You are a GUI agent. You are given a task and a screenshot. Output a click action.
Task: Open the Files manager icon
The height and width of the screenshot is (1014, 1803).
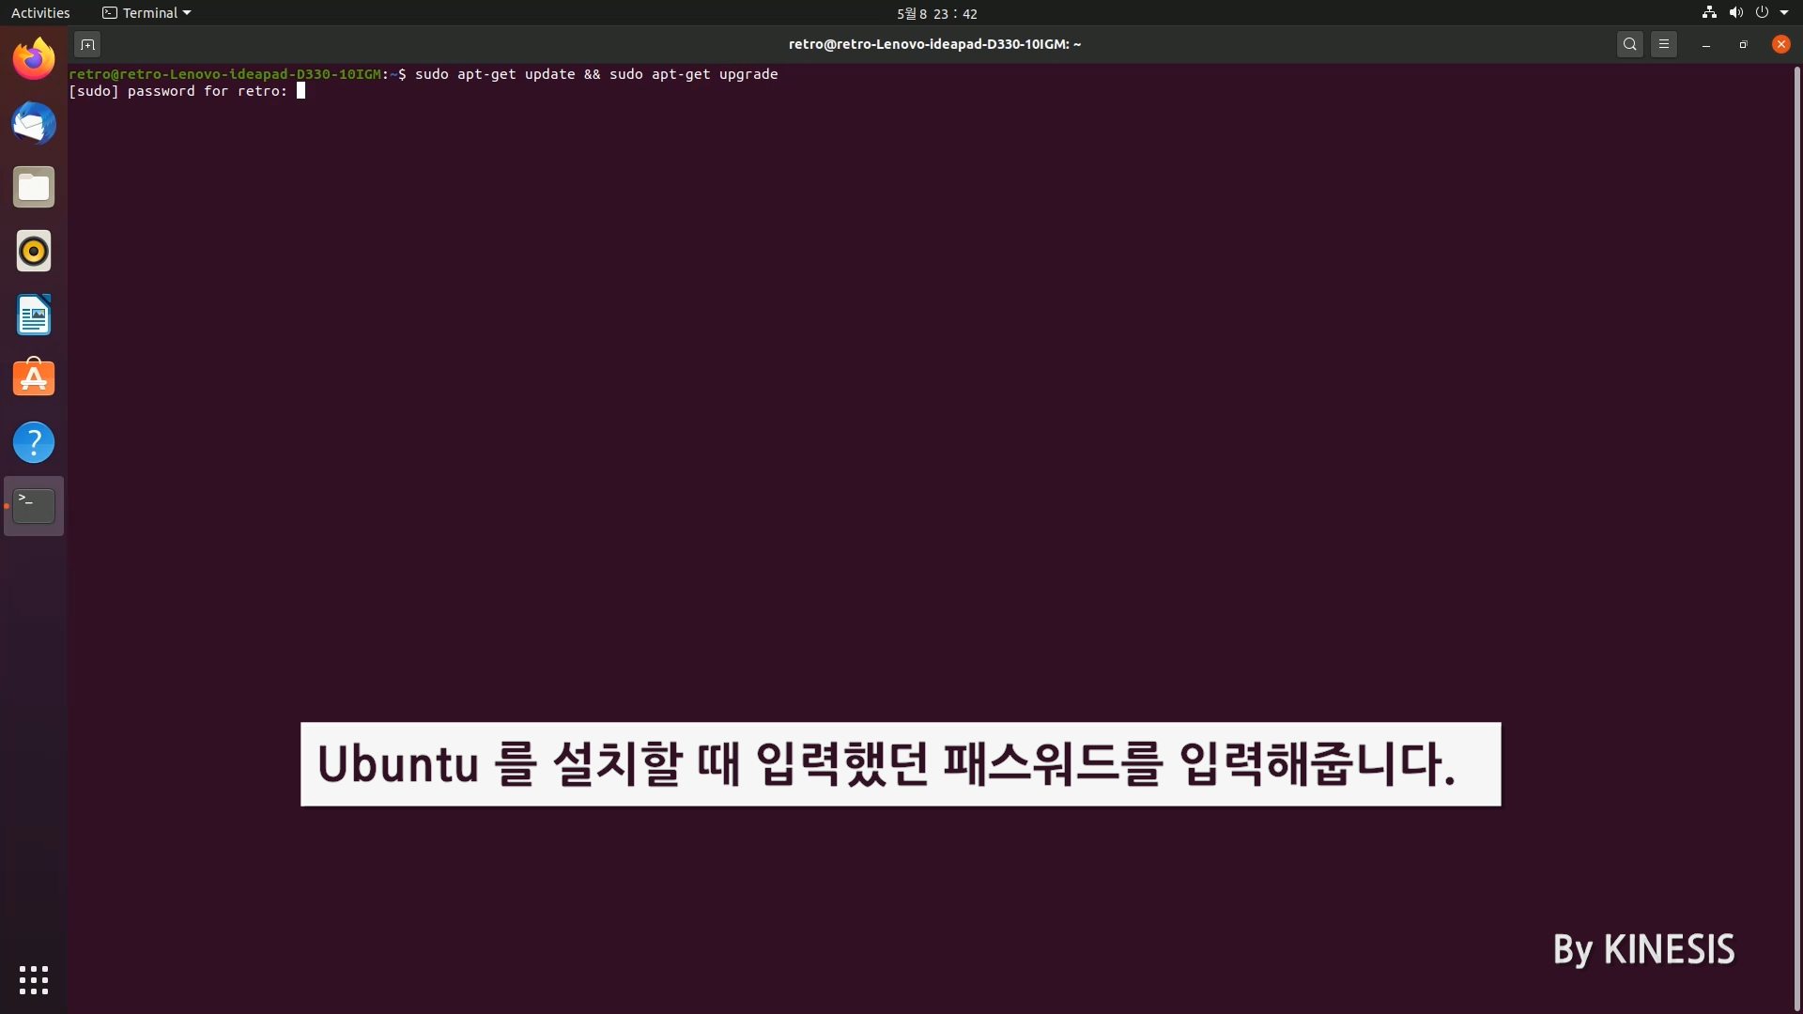34,188
